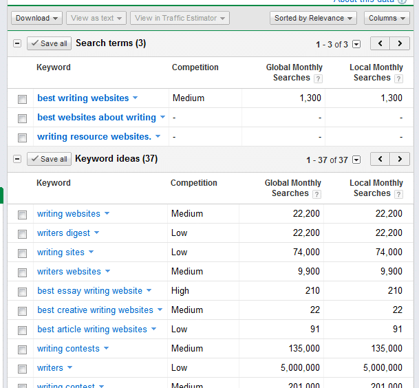
Task: Click help icon beside Keyword ideas Local Monthly Searches
Action: [x=398, y=194]
